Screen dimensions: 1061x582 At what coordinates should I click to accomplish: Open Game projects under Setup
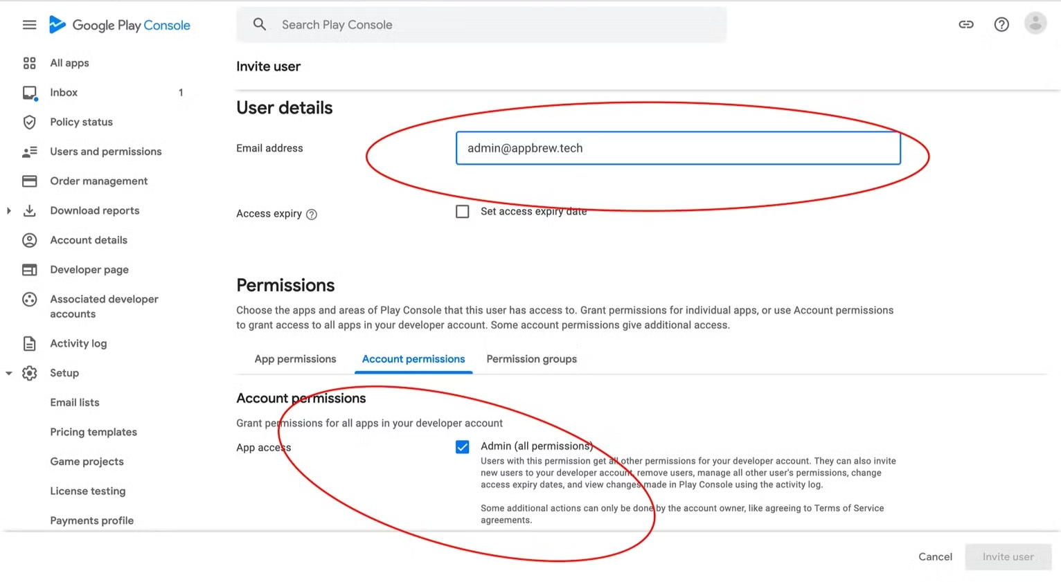(87, 462)
